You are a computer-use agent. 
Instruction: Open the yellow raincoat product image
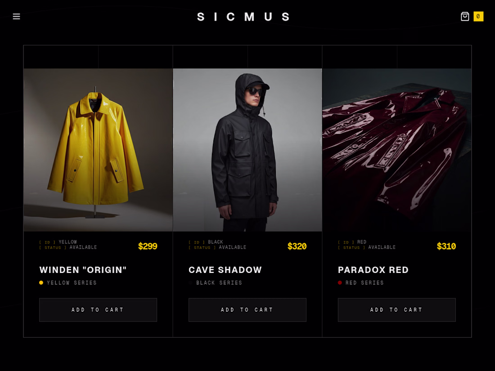(x=98, y=150)
